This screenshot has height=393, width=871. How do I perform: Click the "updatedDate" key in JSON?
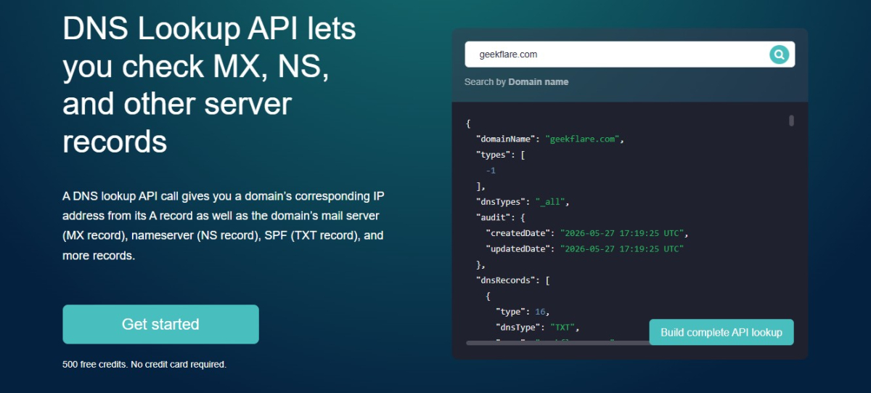tap(520, 248)
